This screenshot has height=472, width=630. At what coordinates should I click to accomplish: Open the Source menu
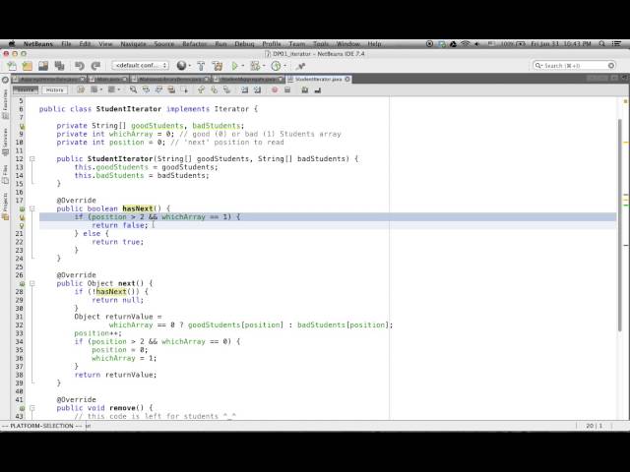(x=164, y=43)
